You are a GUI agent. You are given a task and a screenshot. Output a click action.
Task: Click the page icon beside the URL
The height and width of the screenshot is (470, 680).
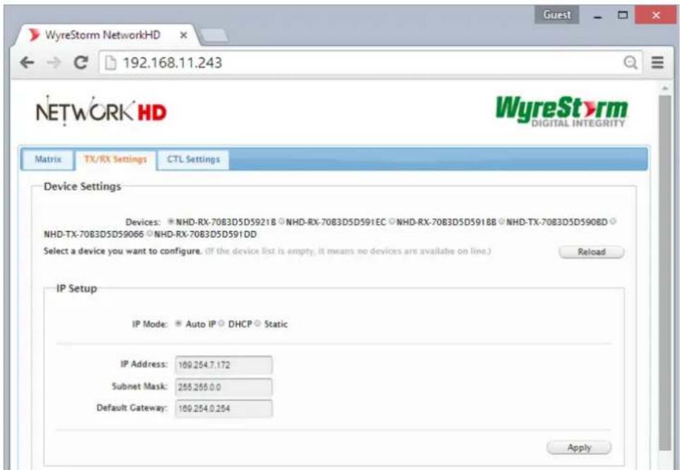click(x=111, y=64)
